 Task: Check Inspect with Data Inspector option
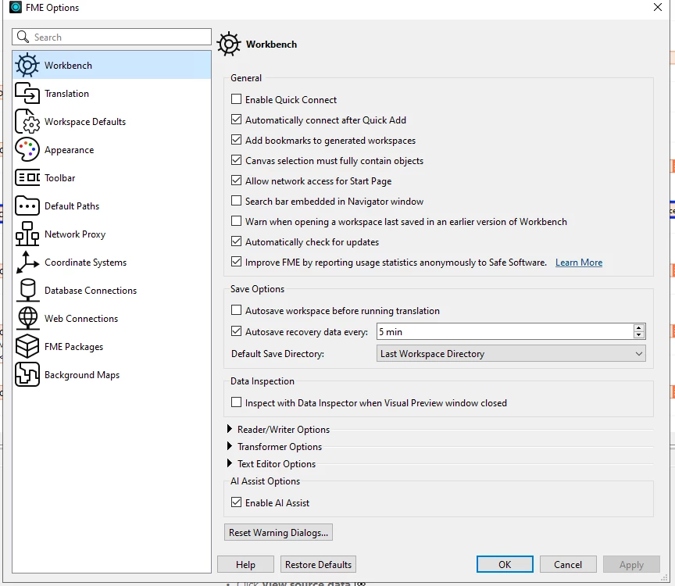(237, 402)
